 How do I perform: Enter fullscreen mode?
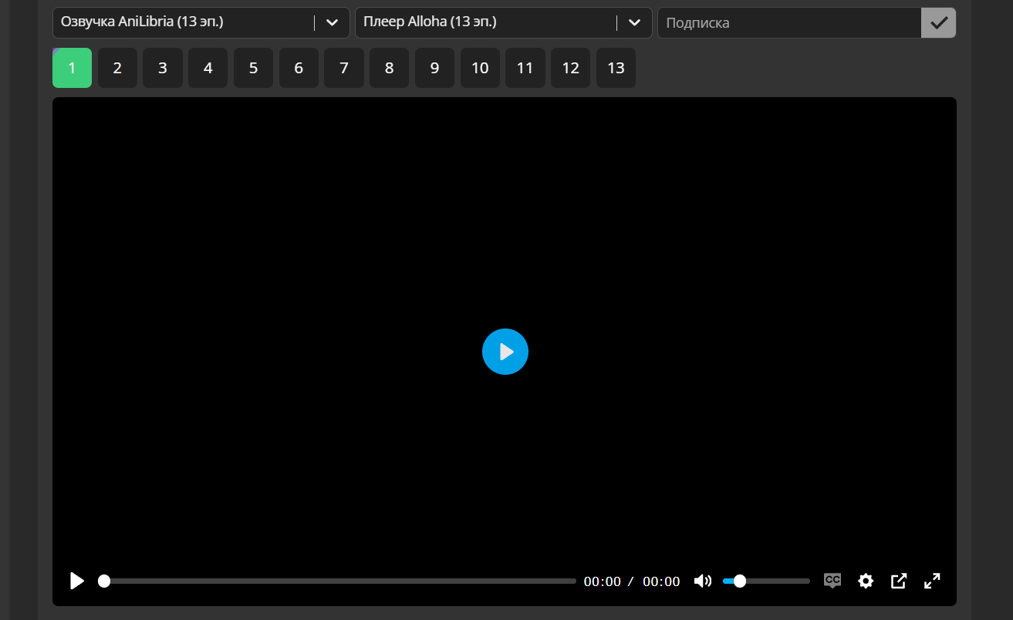tap(932, 581)
